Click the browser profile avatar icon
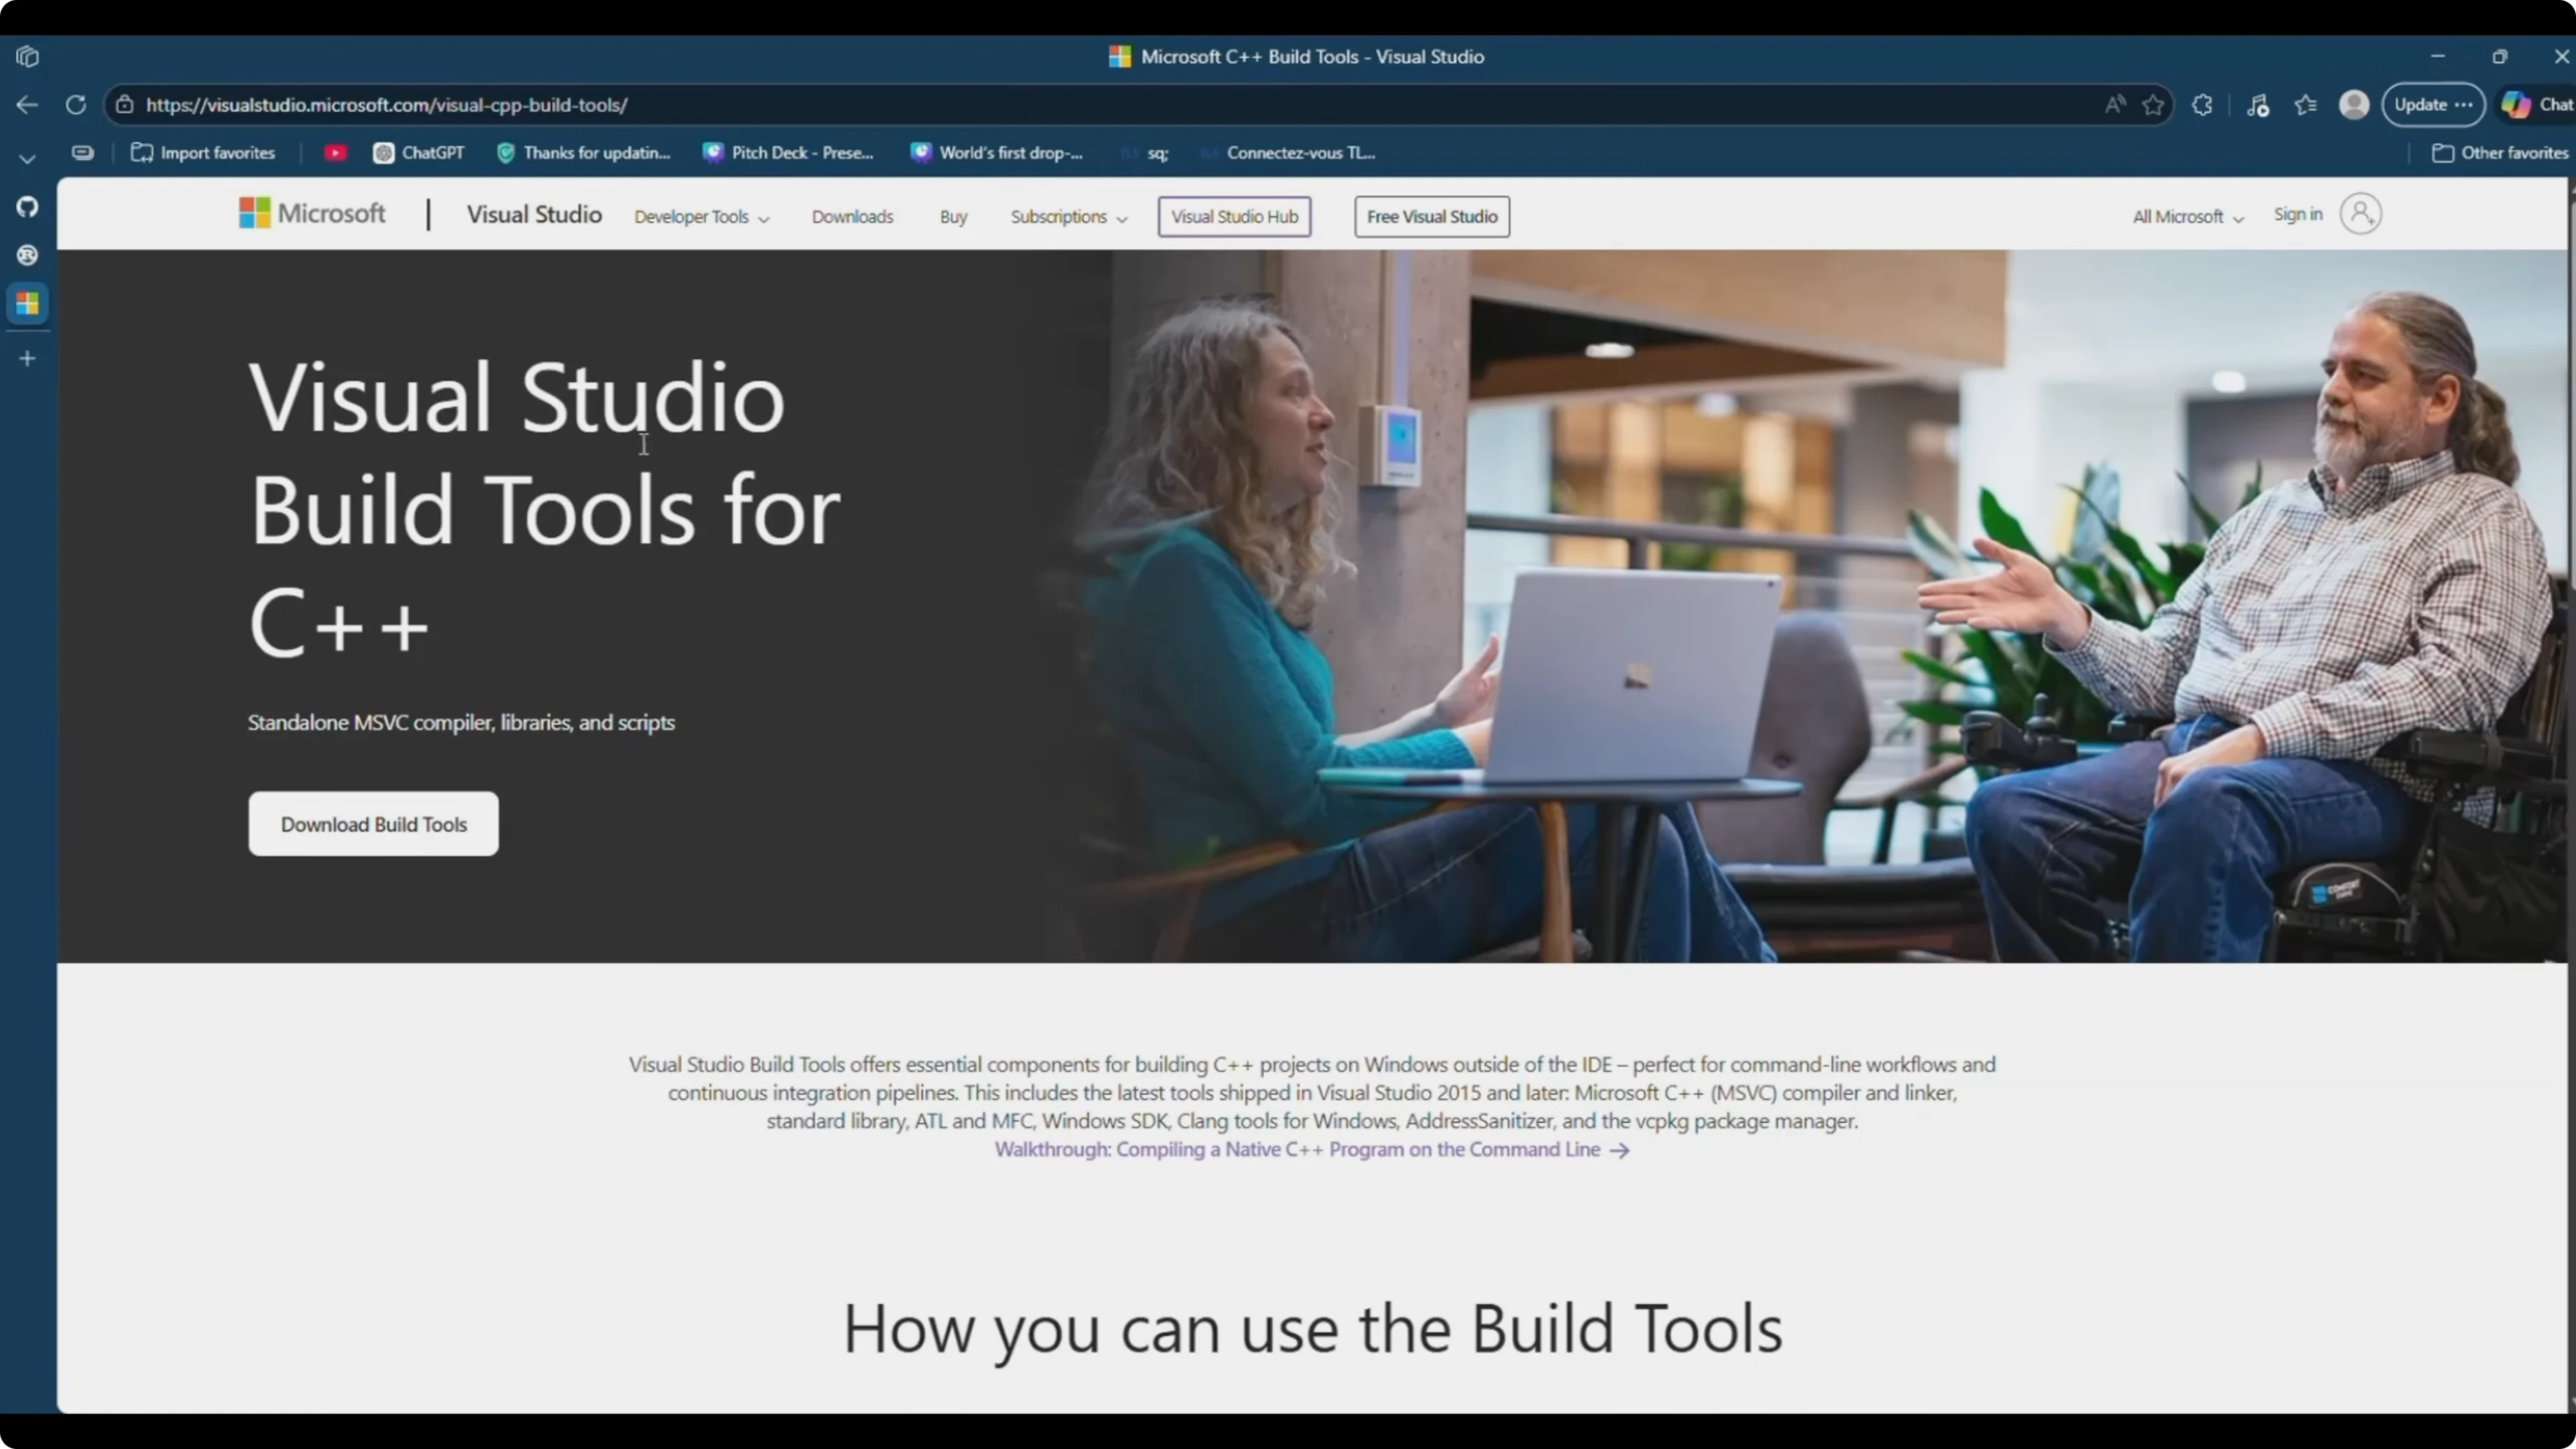This screenshot has height=1449, width=2576. [x=2354, y=105]
